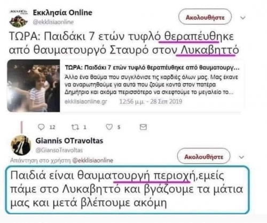Screen dimensions: 267x223
Task: Open article thumbnail image of child
Action: coord(34,86)
